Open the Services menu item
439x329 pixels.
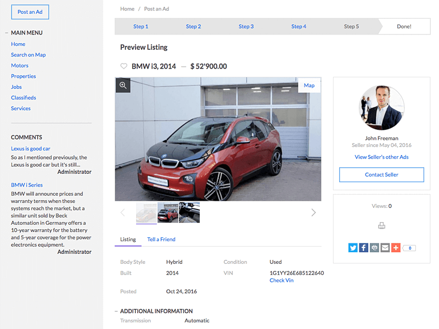click(21, 108)
